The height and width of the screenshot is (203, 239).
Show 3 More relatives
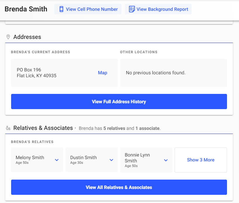pyautogui.click(x=201, y=160)
